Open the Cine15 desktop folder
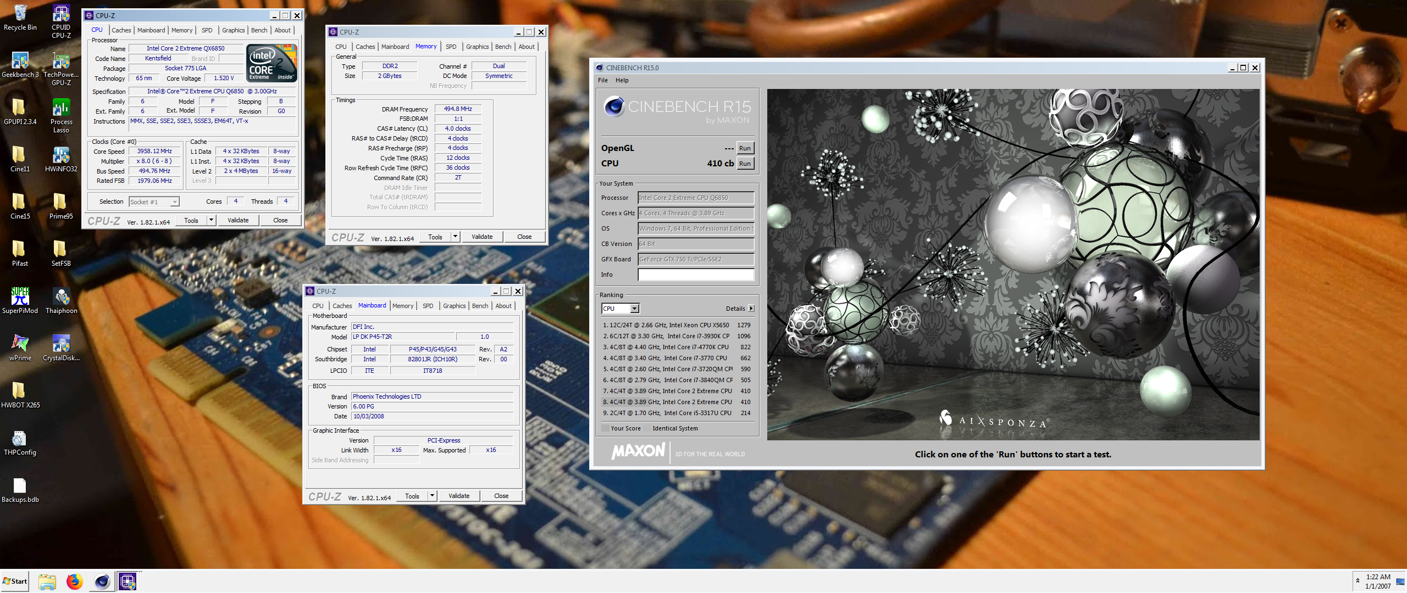The height and width of the screenshot is (593, 1407). pos(20,206)
